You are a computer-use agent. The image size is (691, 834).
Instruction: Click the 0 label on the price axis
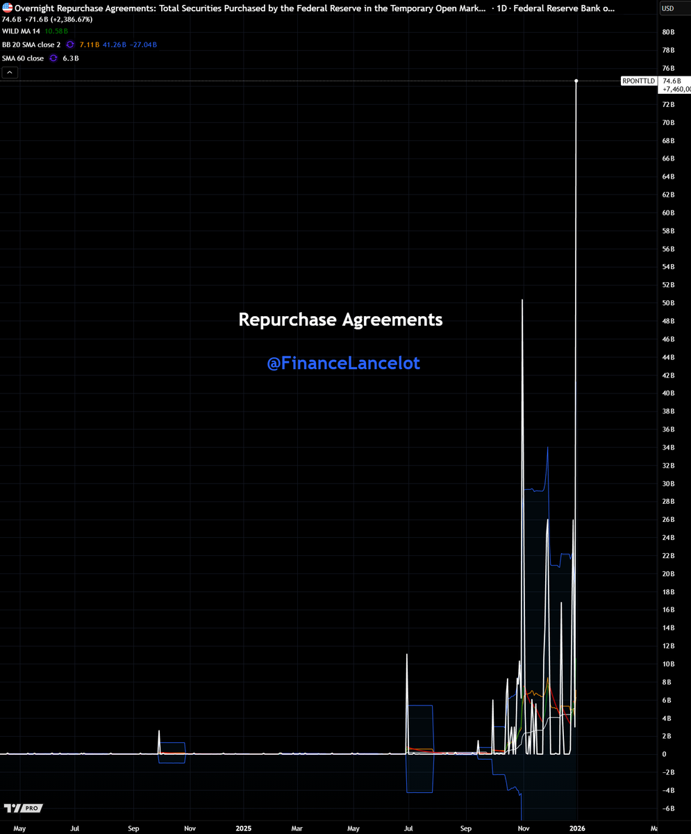(x=664, y=754)
